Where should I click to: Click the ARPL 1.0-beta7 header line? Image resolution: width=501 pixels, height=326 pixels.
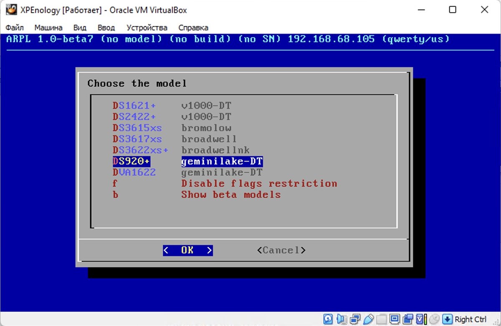(x=228, y=39)
